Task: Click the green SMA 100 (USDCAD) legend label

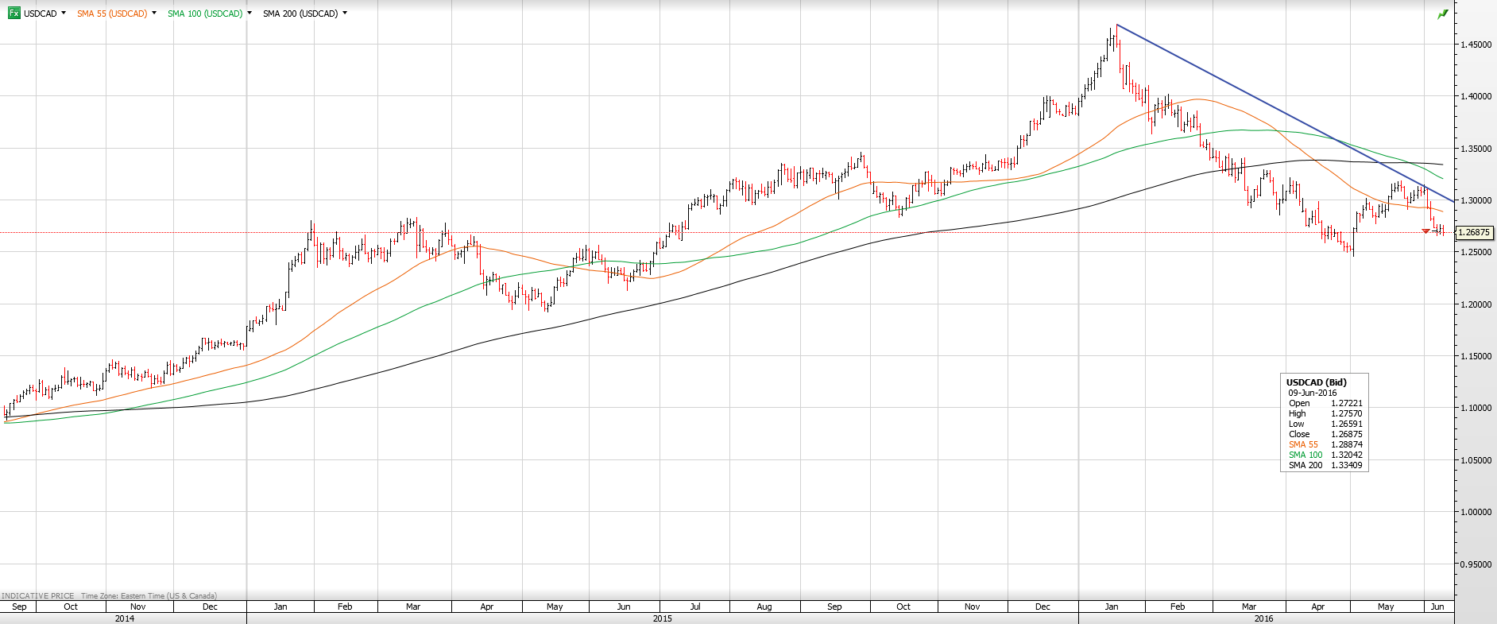Action: tap(205, 14)
